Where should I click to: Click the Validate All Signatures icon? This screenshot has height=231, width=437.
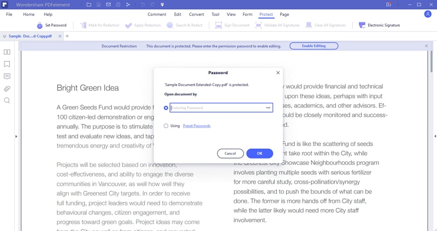click(x=258, y=25)
